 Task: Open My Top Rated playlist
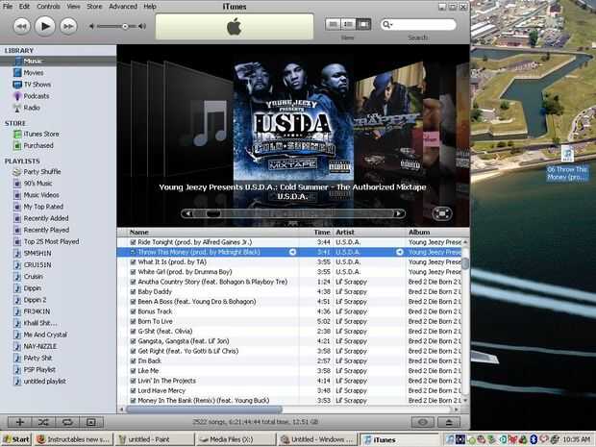pos(43,207)
